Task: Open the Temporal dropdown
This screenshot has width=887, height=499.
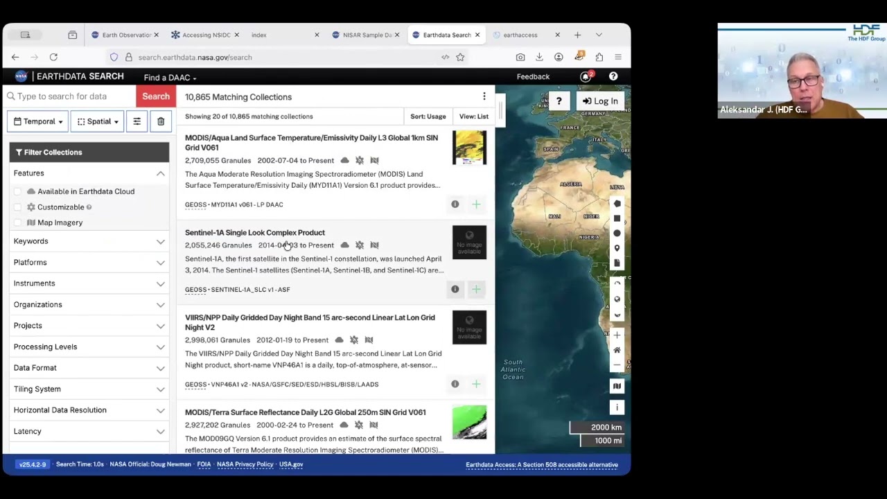Action: coord(38,122)
